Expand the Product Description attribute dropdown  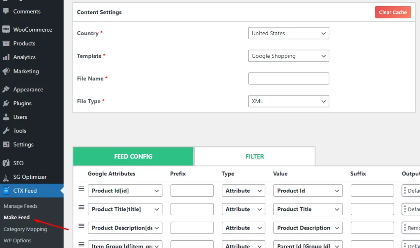pos(125,228)
